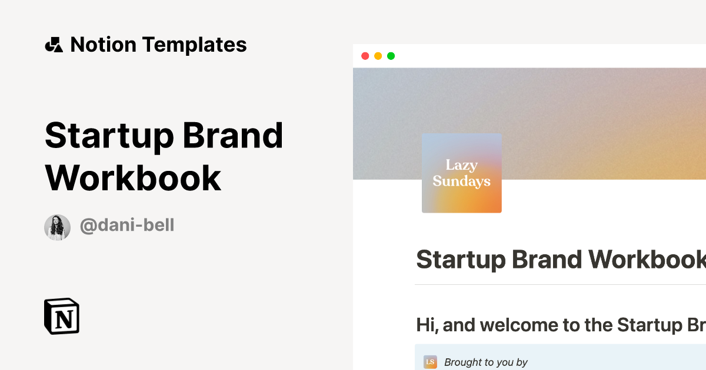Viewport: 706px width, 370px height.
Task: Open the Notion Templates header link
Action: click(x=158, y=45)
